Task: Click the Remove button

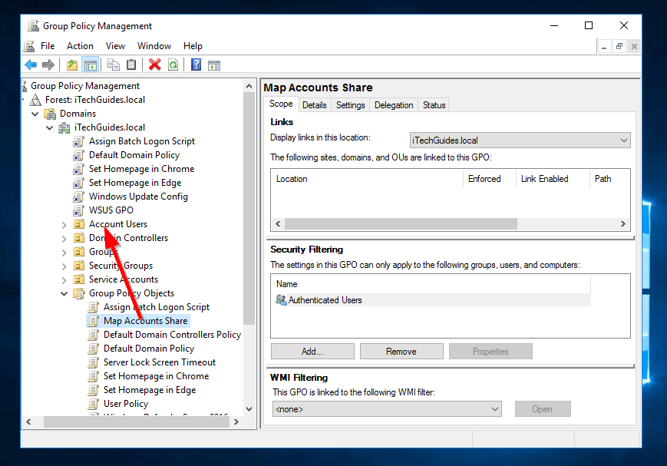Action: 401,352
